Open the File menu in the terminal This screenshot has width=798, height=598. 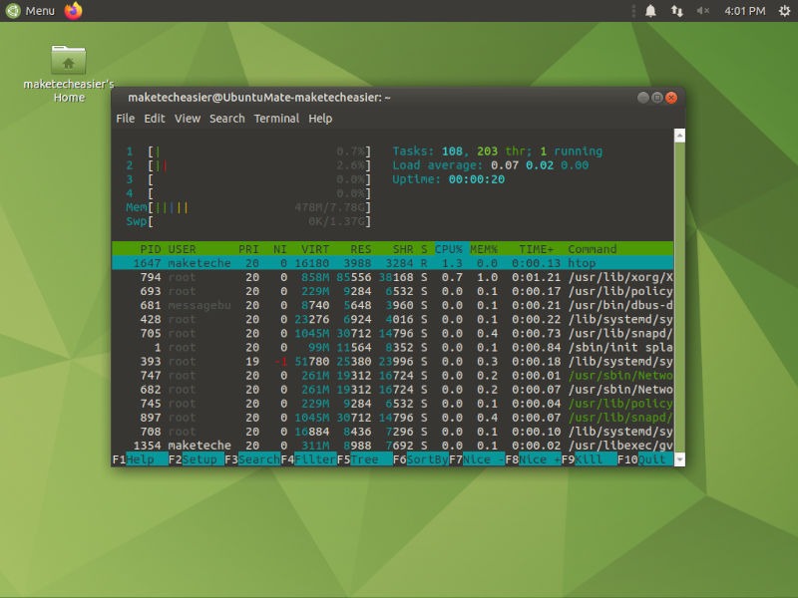[126, 119]
